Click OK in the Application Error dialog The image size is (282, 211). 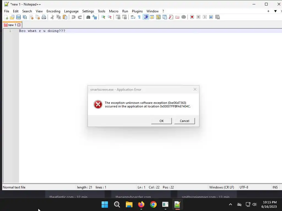pos(161,121)
